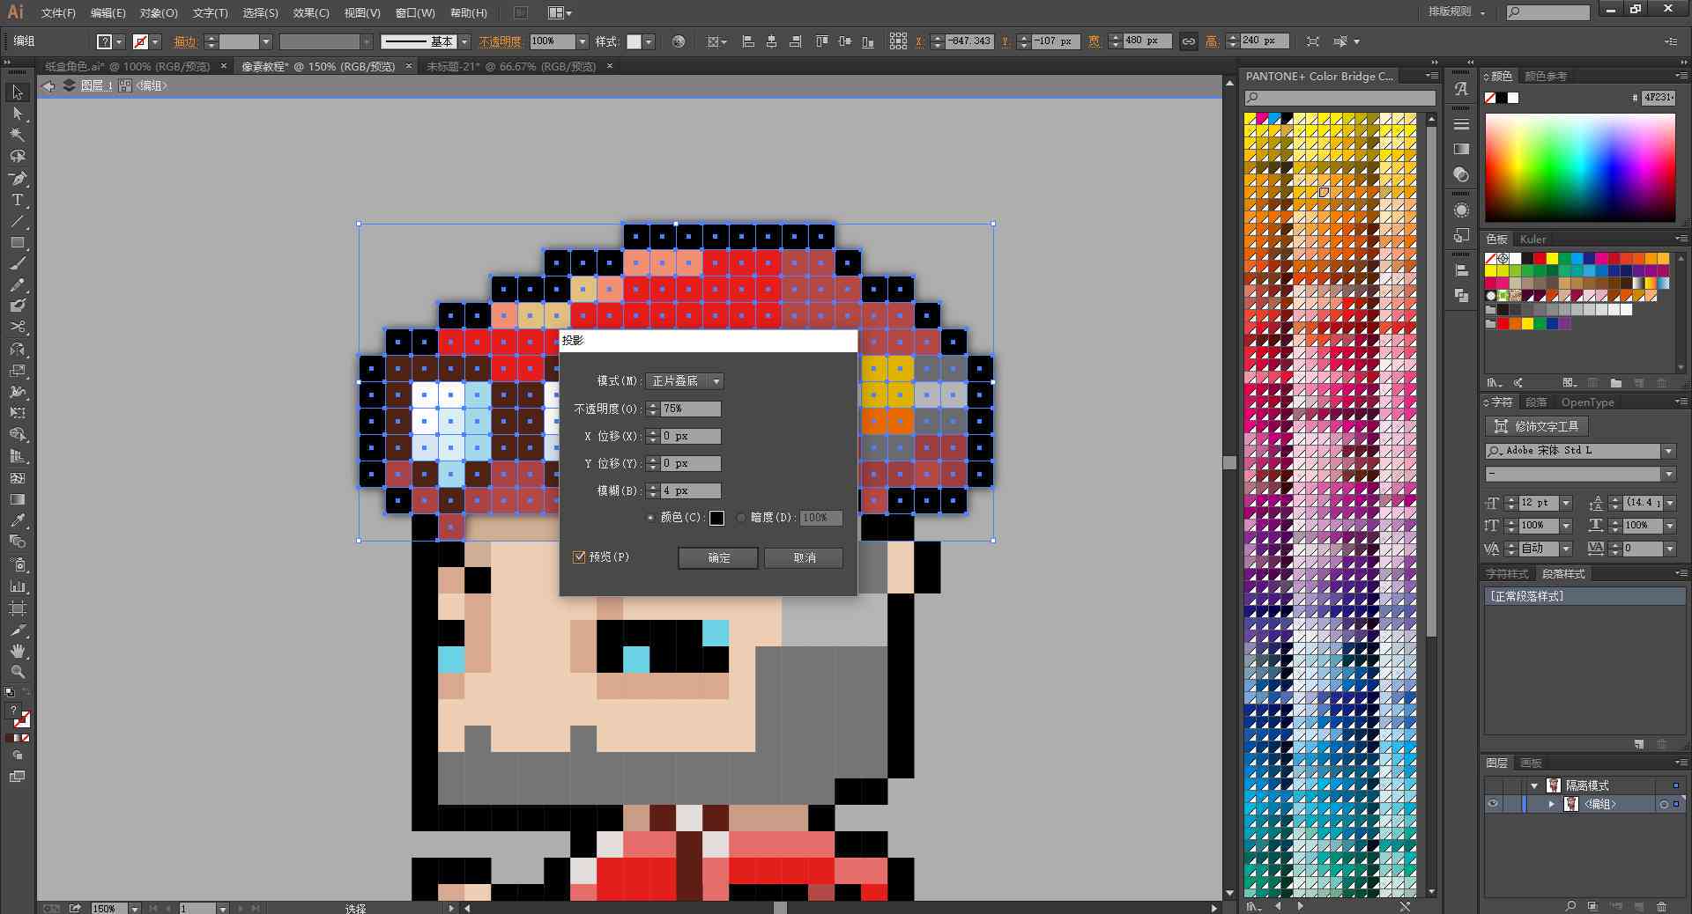Select the Pencil tool
This screenshot has height=914, width=1692.
tap(18, 284)
